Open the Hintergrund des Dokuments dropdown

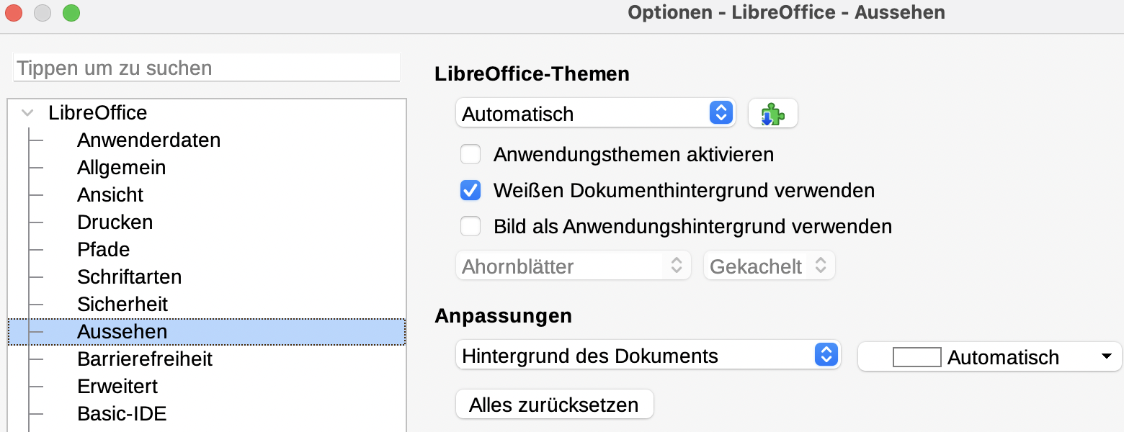[648, 356]
